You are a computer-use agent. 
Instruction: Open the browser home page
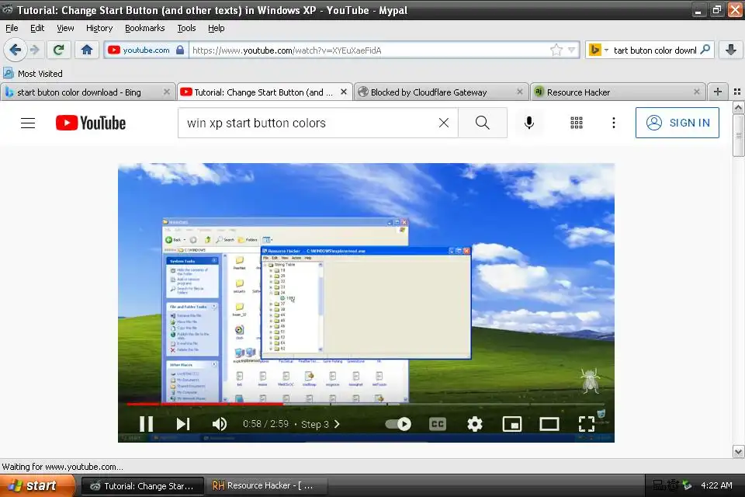[86, 50]
